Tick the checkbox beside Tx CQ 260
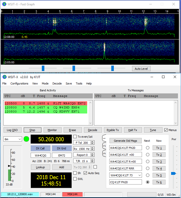This screenshot has width=181, height=198. [x=95, y=167]
